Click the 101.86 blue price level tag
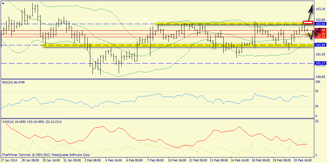The height and width of the screenshot is (163, 327). point(320,45)
